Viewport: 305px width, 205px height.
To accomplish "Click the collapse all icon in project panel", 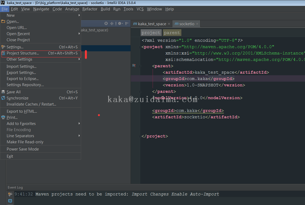I will point(112,24).
